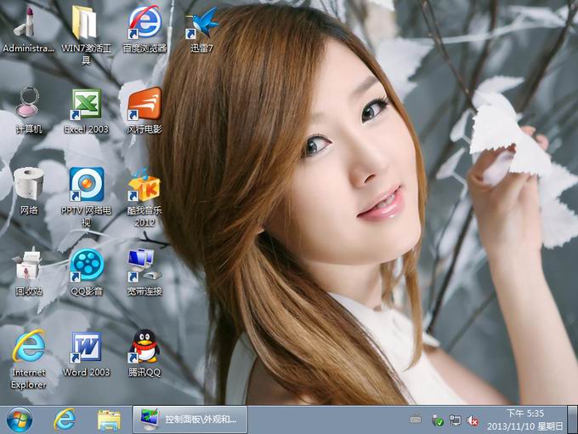The width and height of the screenshot is (578, 434).
Task: Select the 迅雷7 desktop icon
Action: [201, 23]
